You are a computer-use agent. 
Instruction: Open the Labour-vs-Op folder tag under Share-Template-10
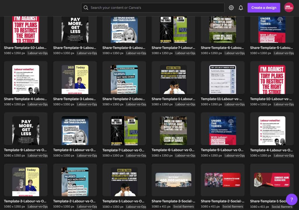[x=37, y=53]
